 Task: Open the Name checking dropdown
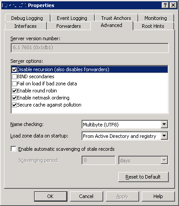point(164,125)
